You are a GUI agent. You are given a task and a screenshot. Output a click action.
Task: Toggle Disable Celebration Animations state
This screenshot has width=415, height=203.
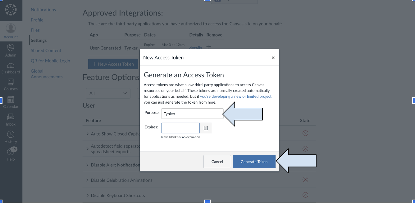305,180
